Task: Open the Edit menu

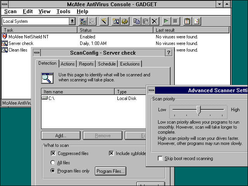Action: pyautogui.click(x=28, y=11)
